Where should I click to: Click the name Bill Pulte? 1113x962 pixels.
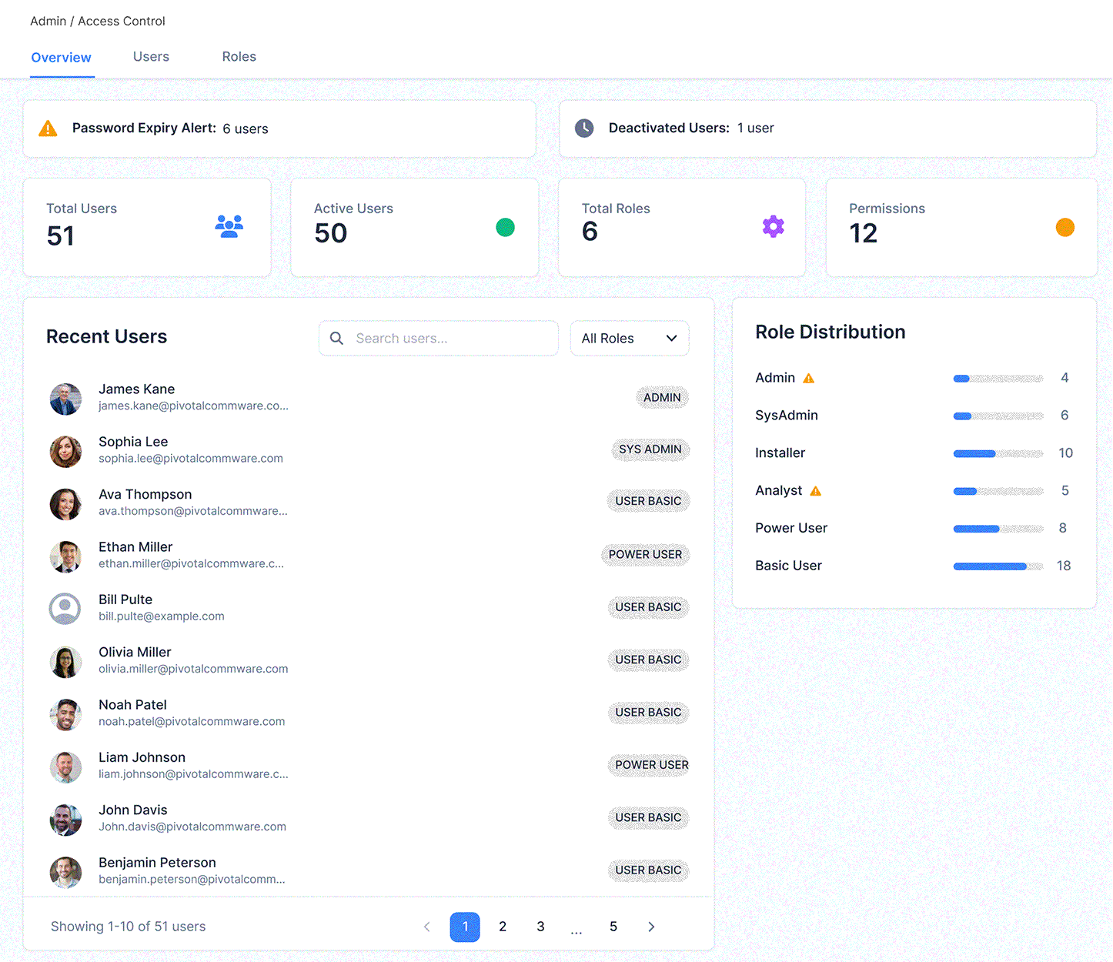[125, 600]
